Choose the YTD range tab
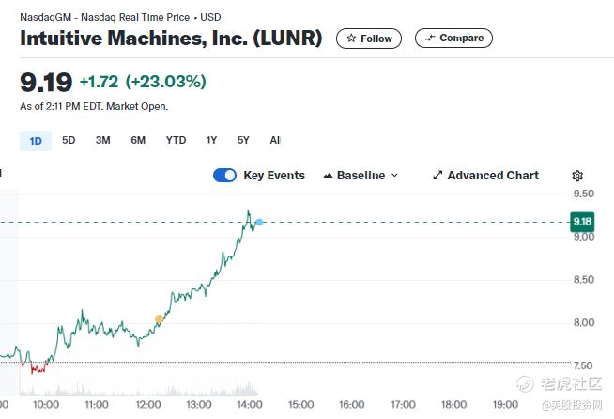This screenshot has width=614, height=419. point(176,140)
